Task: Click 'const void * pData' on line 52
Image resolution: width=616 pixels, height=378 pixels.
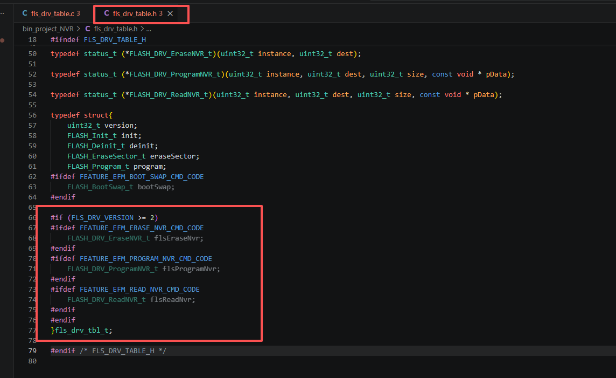Action: coord(469,74)
